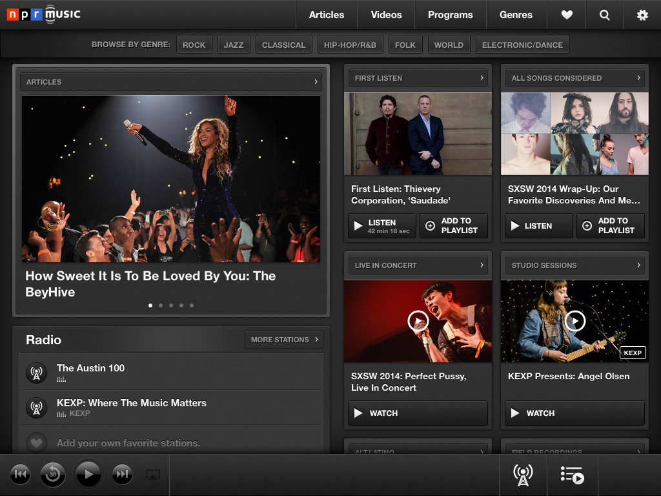Open the Beyoncé article photo
Screen dimensions: 661x496
click(171, 179)
